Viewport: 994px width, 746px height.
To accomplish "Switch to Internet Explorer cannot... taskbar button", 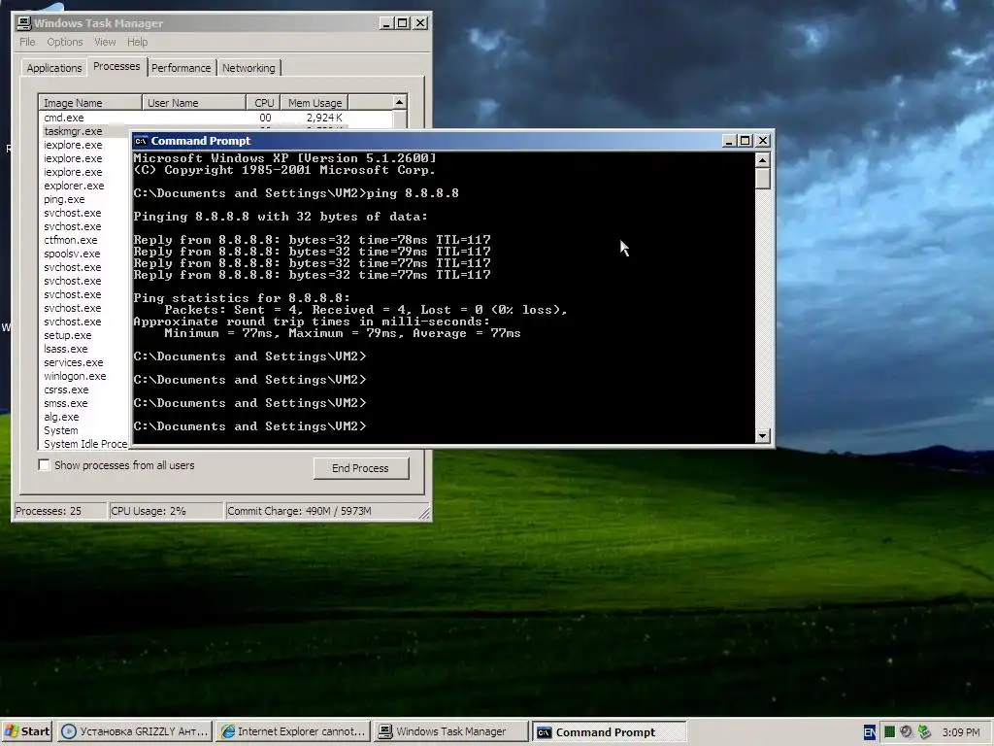I will coord(293,731).
